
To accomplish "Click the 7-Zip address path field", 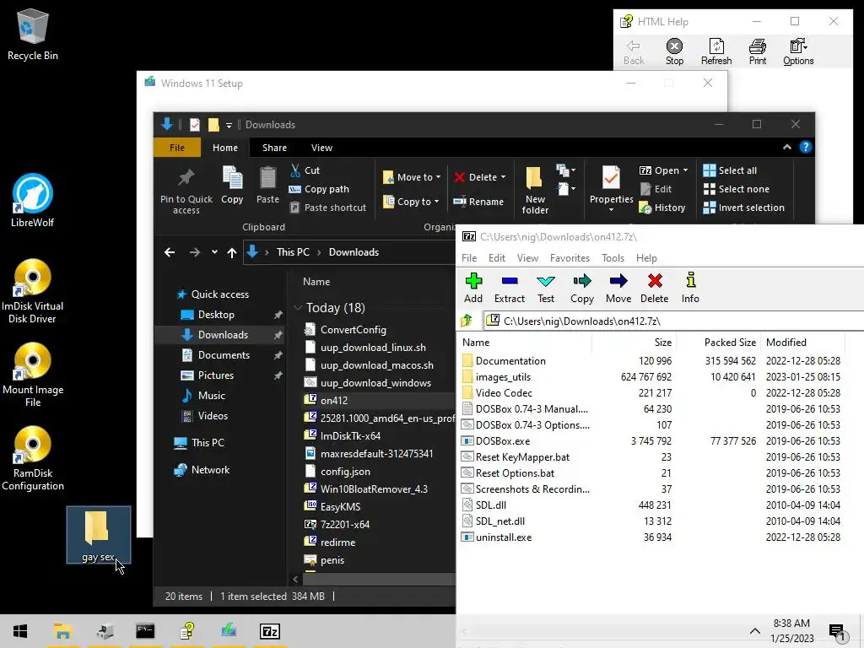I will click(675, 321).
